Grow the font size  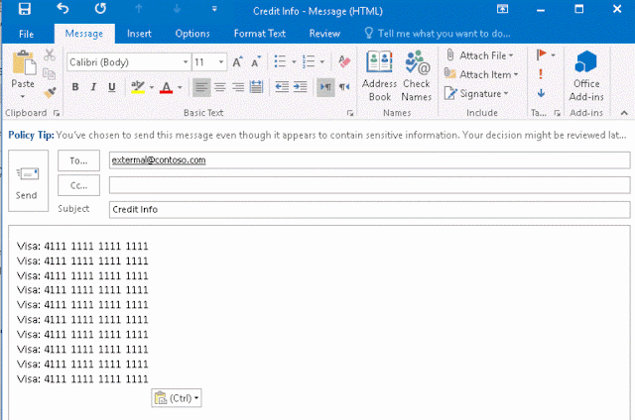(237, 61)
